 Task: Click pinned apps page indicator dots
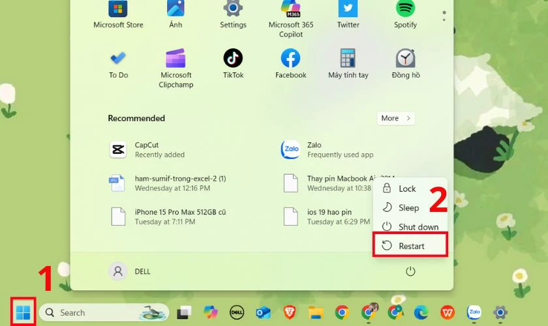point(444,16)
